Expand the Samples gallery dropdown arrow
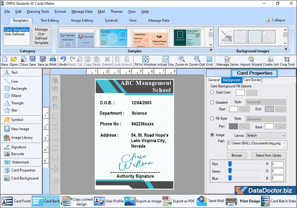Viewport: 297px width, 208px height. tap(211, 50)
